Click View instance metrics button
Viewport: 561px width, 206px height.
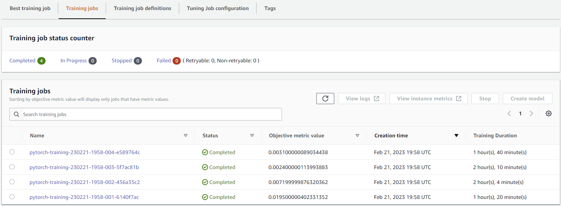point(428,99)
